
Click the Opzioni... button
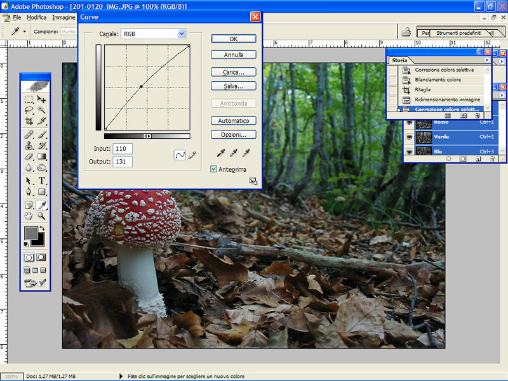click(234, 134)
